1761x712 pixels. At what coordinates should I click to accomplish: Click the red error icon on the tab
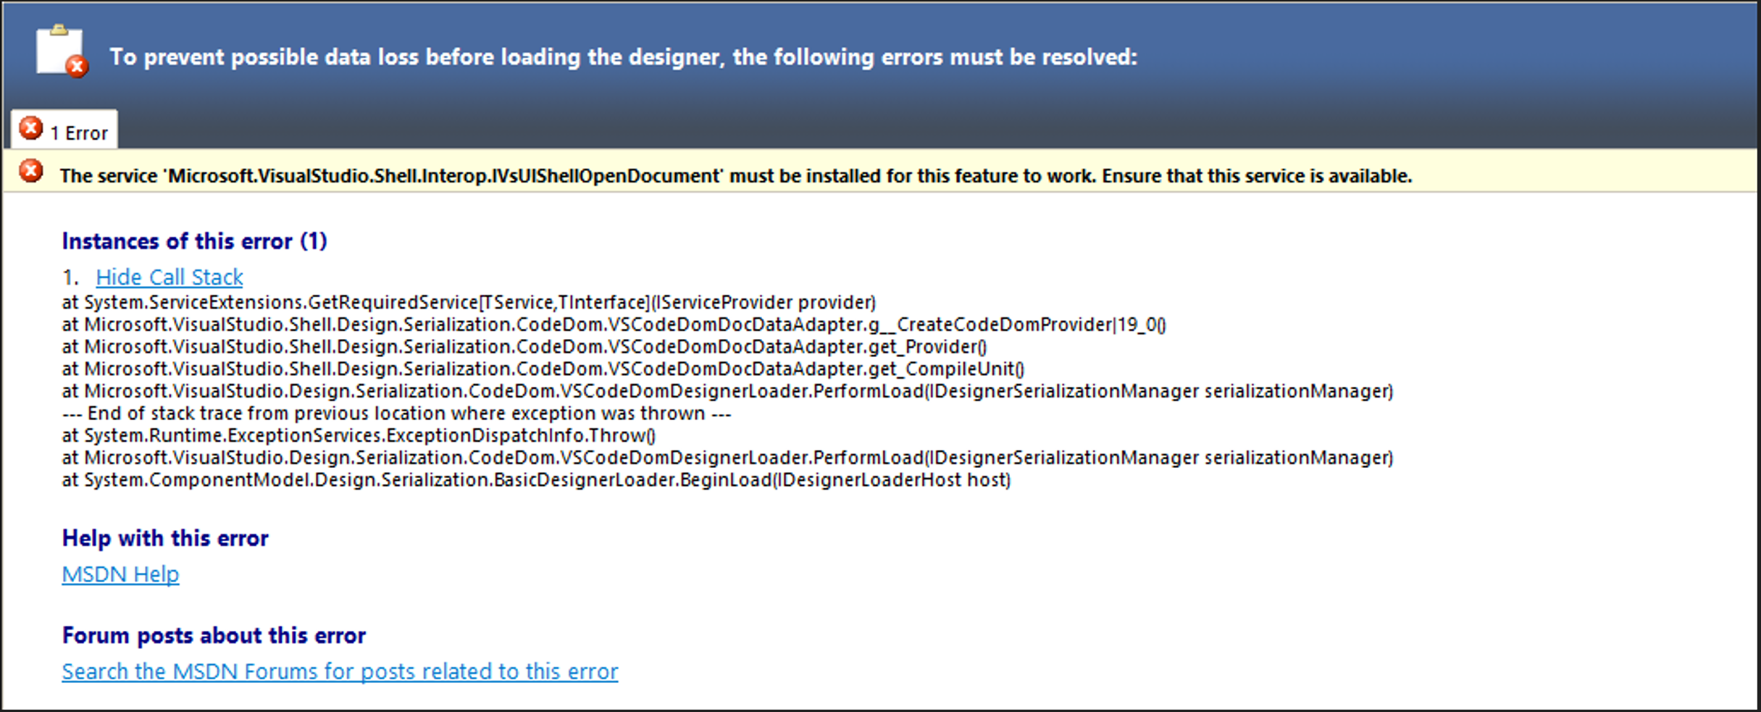click(30, 128)
